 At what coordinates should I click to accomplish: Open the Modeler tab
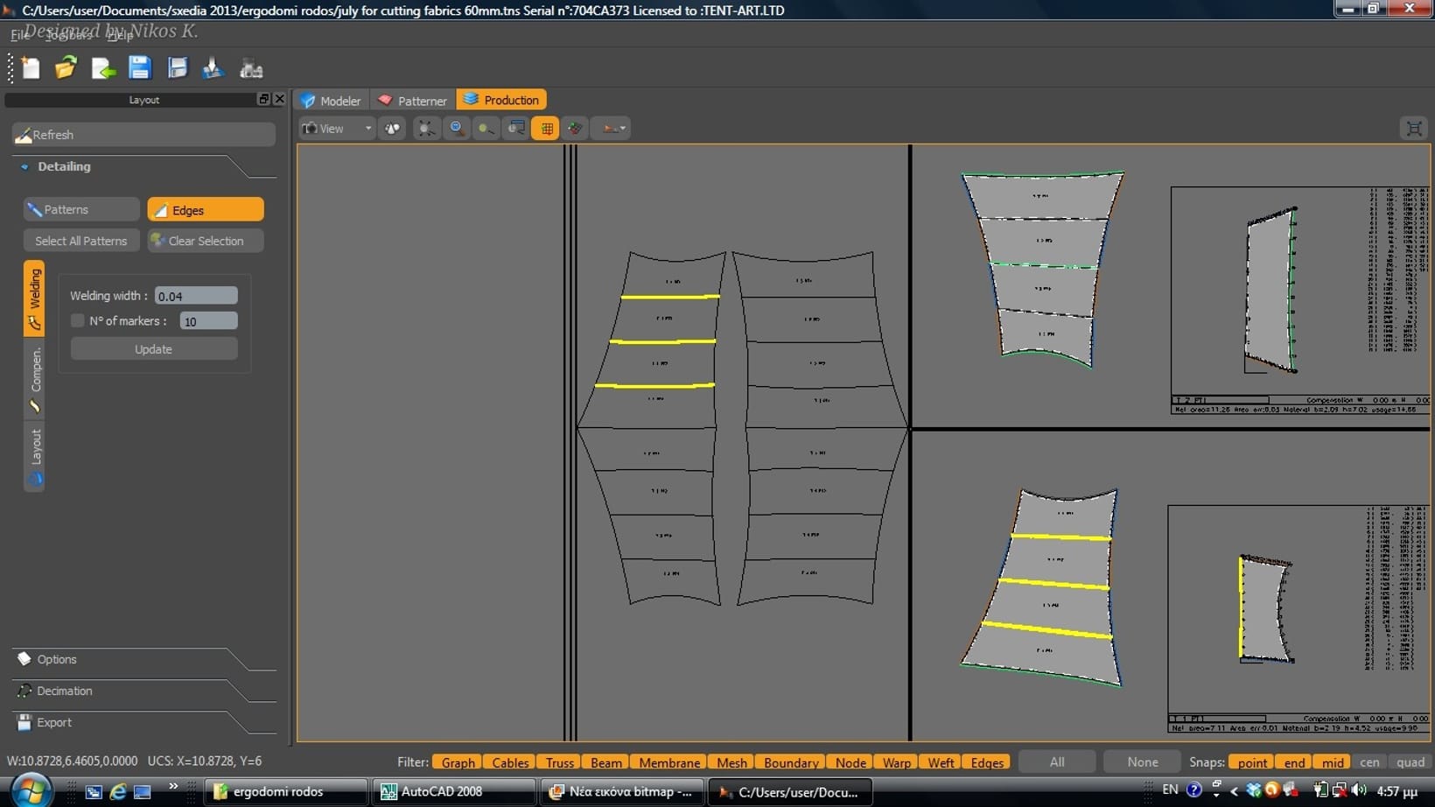[x=331, y=101]
